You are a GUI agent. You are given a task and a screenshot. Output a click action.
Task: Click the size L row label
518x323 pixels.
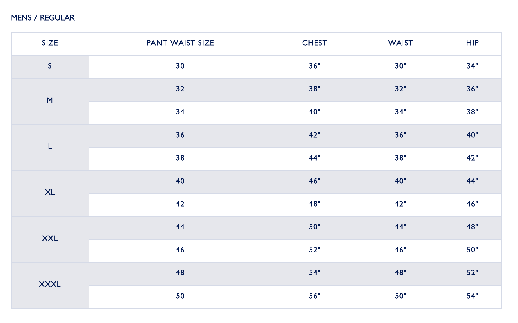pyautogui.click(x=50, y=147)
